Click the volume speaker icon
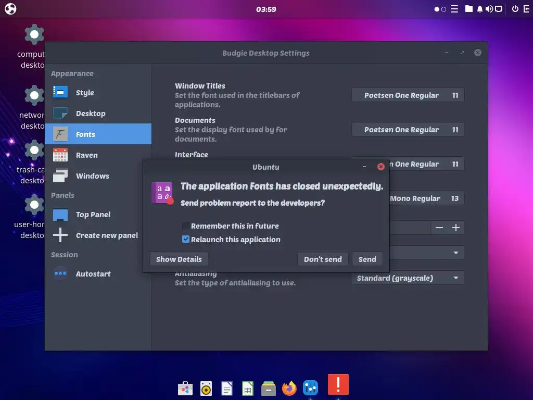 coord(489,9)
